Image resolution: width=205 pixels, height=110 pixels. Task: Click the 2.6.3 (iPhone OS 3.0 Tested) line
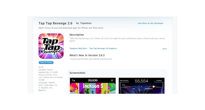pyautogui.click(x=50, y=77)
